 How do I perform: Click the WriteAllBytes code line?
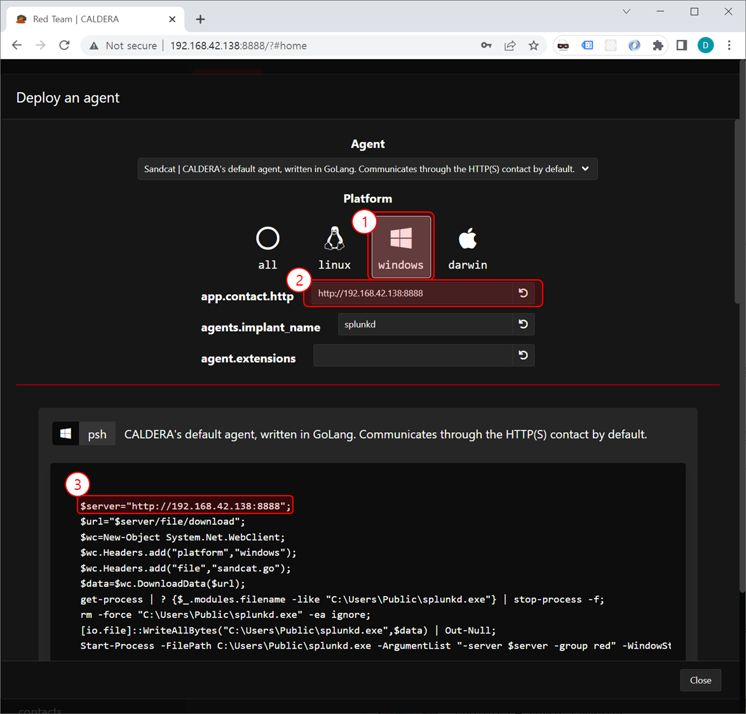click(x=288, y=630)
